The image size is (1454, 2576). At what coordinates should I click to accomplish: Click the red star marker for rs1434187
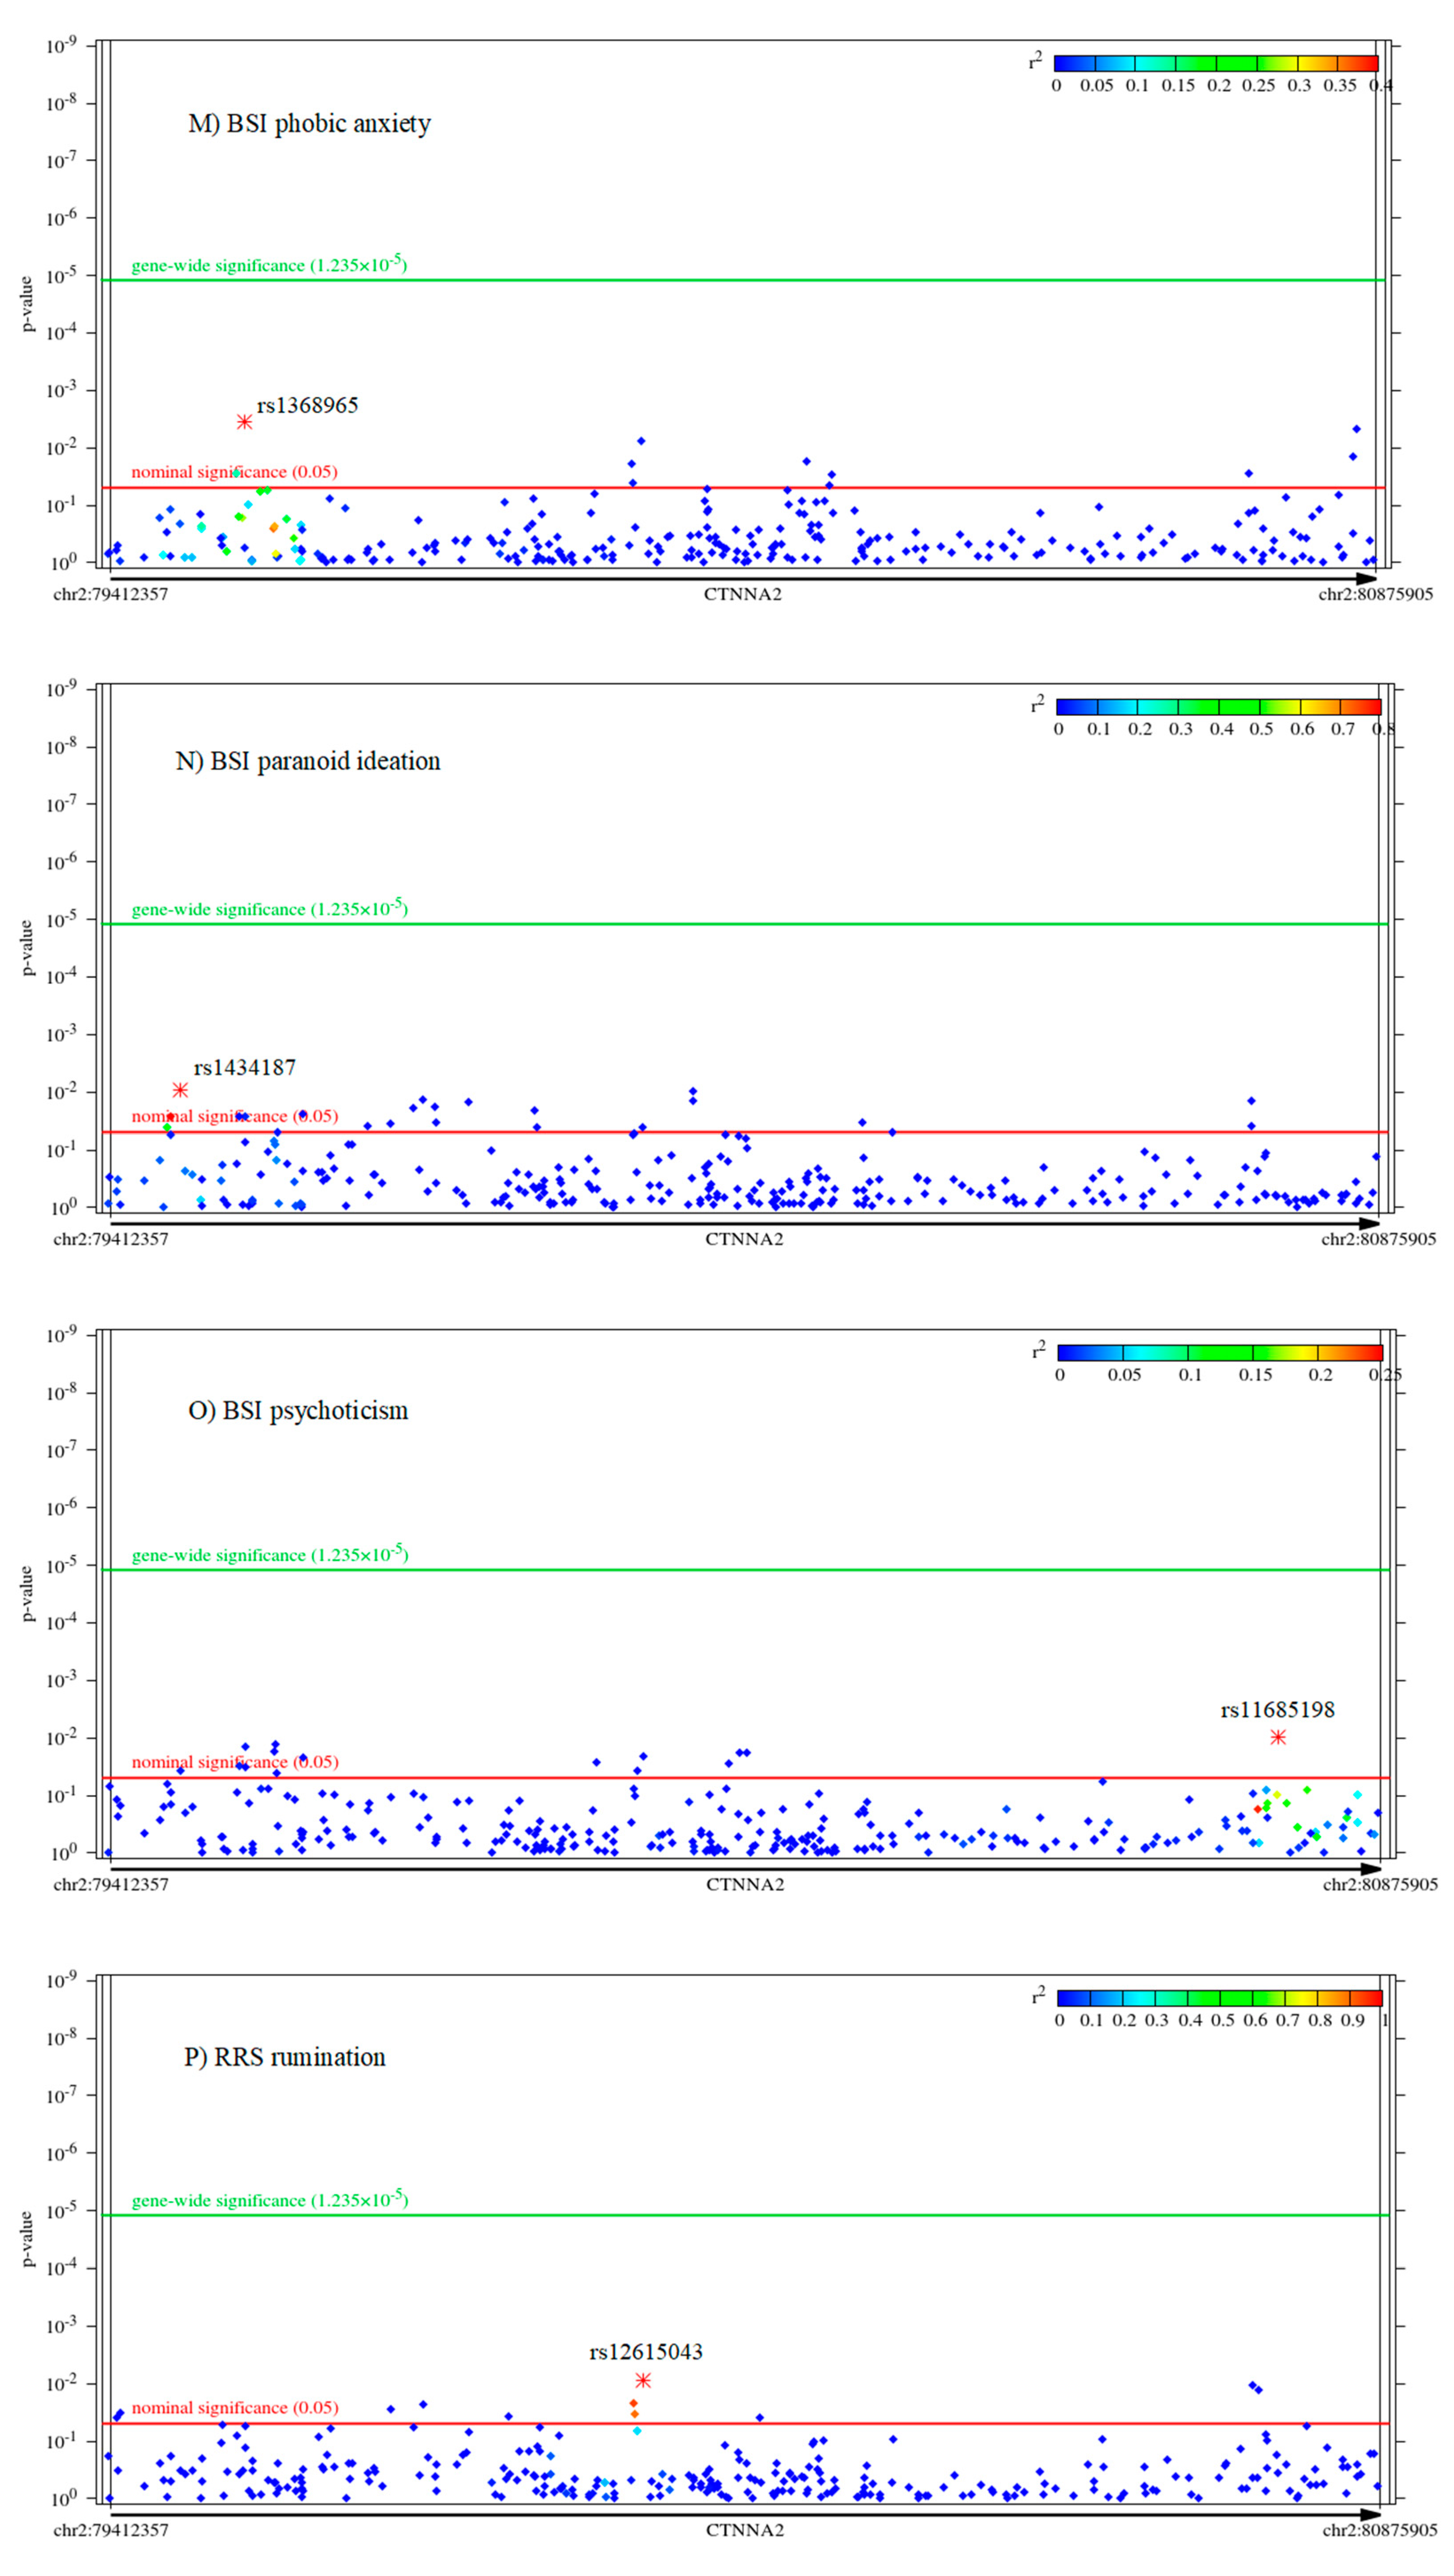click(x=180, y=1090)
